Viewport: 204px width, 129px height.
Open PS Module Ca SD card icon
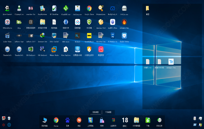click(x=113, y=36)
